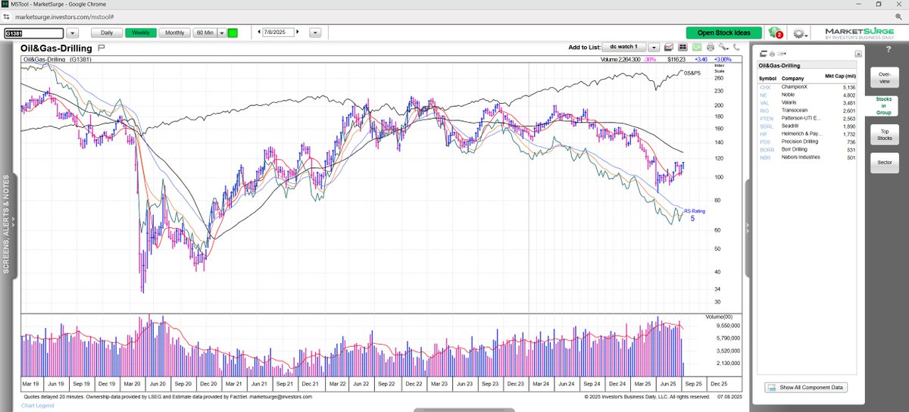The image size is (909, 412).
Task: Close the Oil&Gas-Drilling side panel
Action: (858, 54)
